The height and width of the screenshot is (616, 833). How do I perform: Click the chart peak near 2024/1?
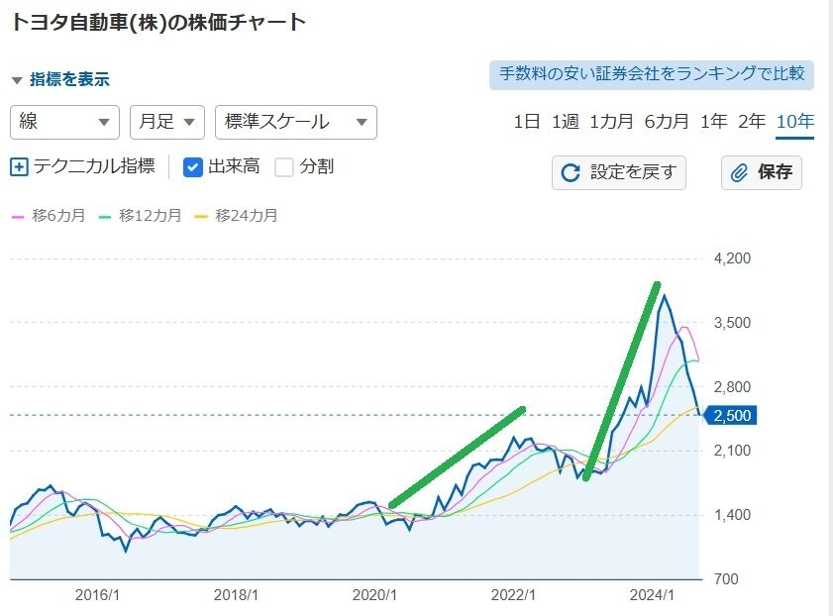tap(664, 295)
